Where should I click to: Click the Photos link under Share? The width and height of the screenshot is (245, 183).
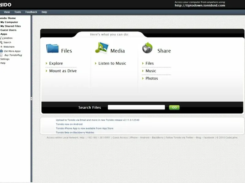(x=152, y=78)
